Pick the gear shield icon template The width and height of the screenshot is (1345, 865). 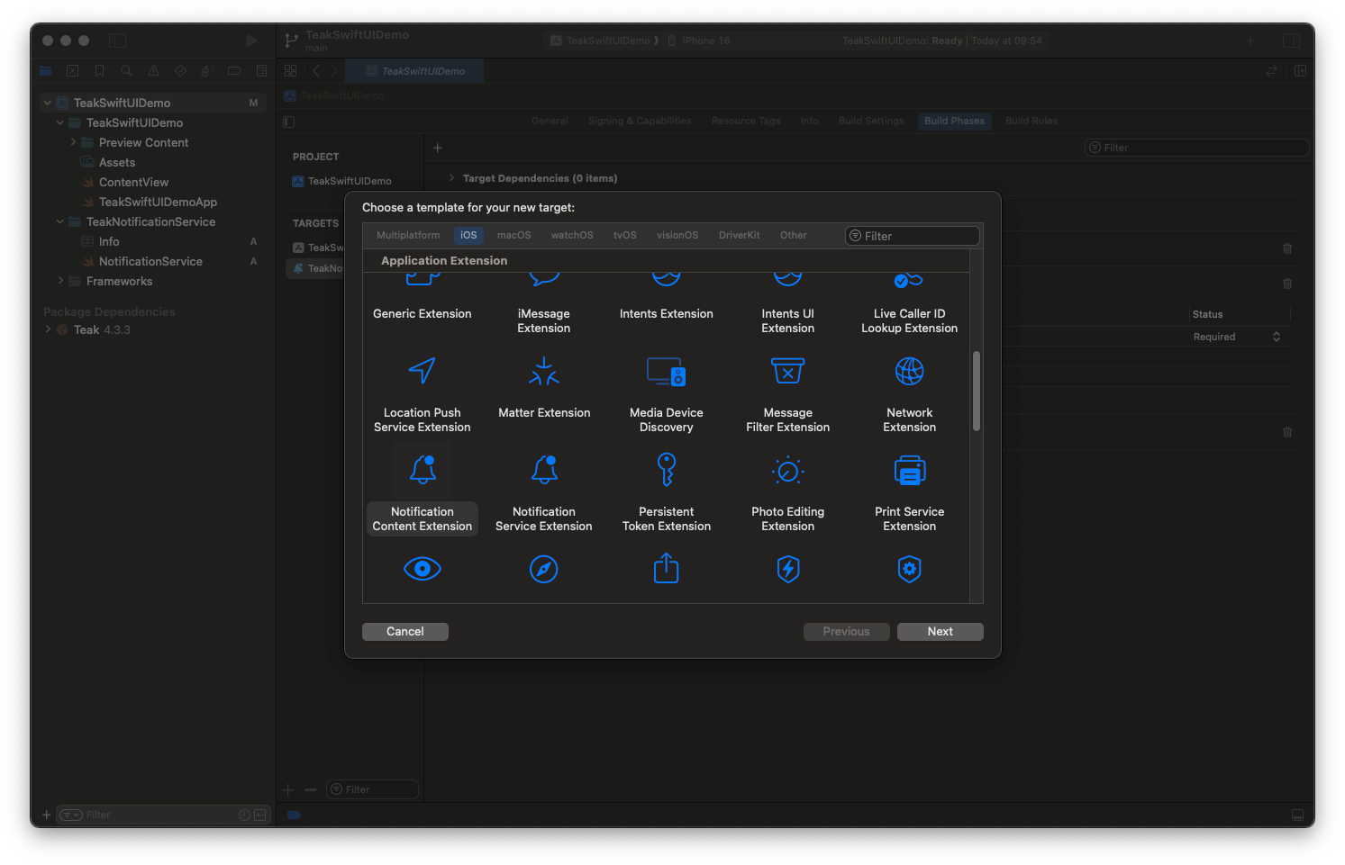pyautogui.click(x=910, y=569)
